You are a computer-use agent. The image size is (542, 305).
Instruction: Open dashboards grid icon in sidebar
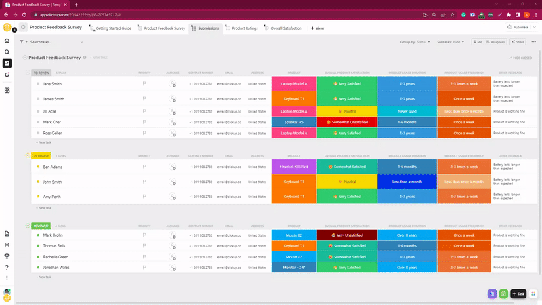(7, 90)
